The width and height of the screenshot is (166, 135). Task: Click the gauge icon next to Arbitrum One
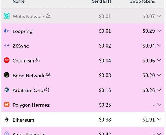(47, 90)
